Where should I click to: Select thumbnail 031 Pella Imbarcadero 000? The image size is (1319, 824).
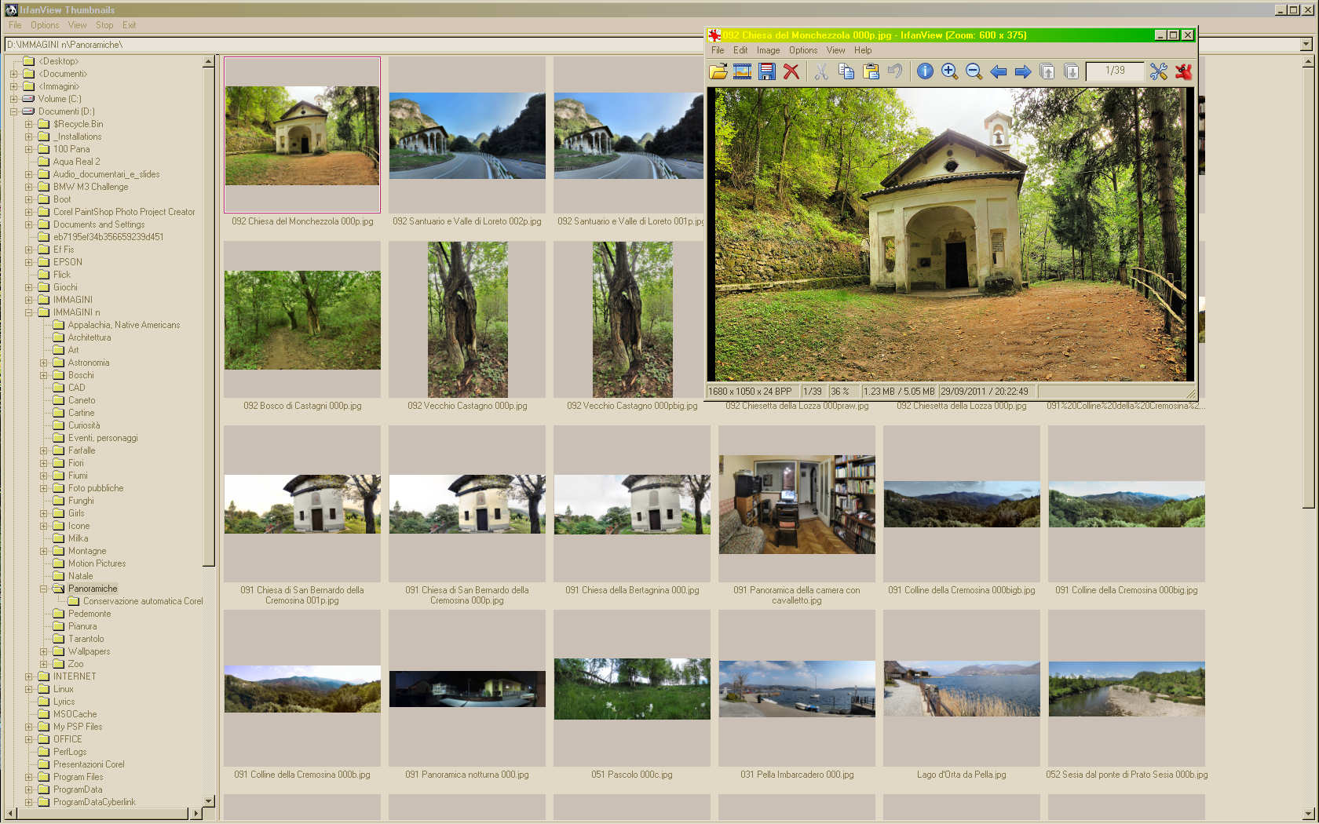(x=797, y=688)
